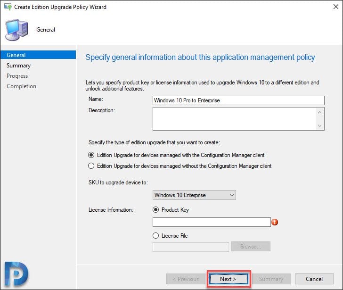Open the SKU to upgrade device dropdown
The image size is (343, 290).
tap(194, 195)
